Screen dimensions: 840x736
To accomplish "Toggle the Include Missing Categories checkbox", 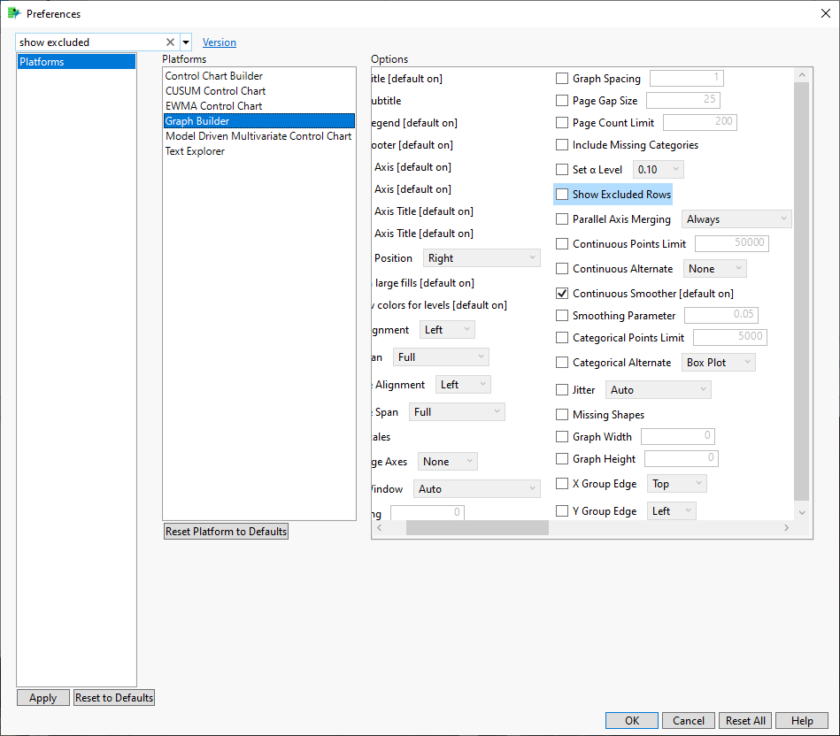I will (562, 145).
